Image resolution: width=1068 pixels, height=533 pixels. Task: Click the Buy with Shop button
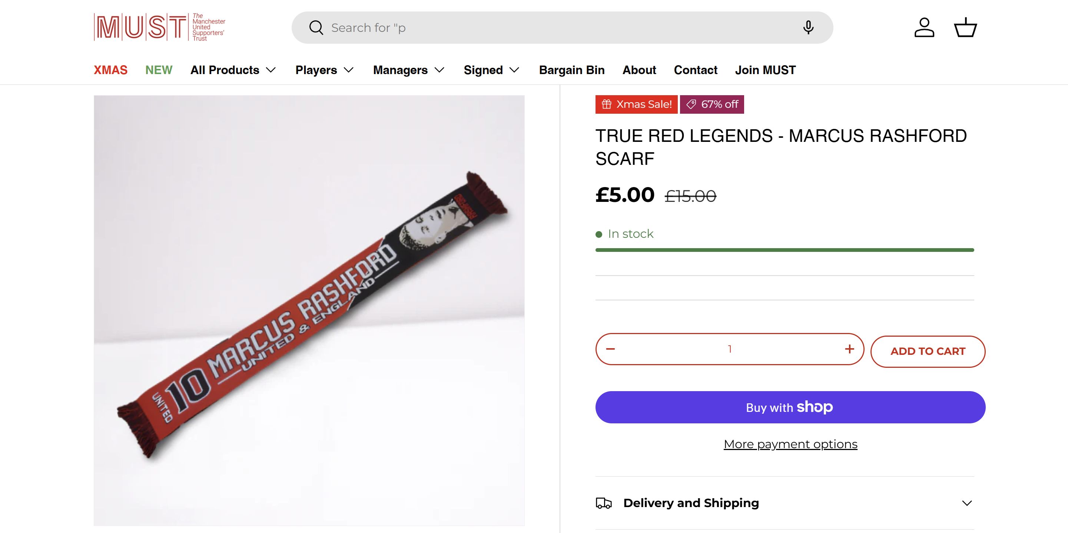click(790, 407)
